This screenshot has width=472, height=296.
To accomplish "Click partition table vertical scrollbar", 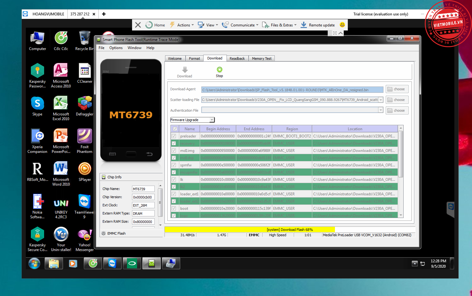I will (x=401, y=171).
